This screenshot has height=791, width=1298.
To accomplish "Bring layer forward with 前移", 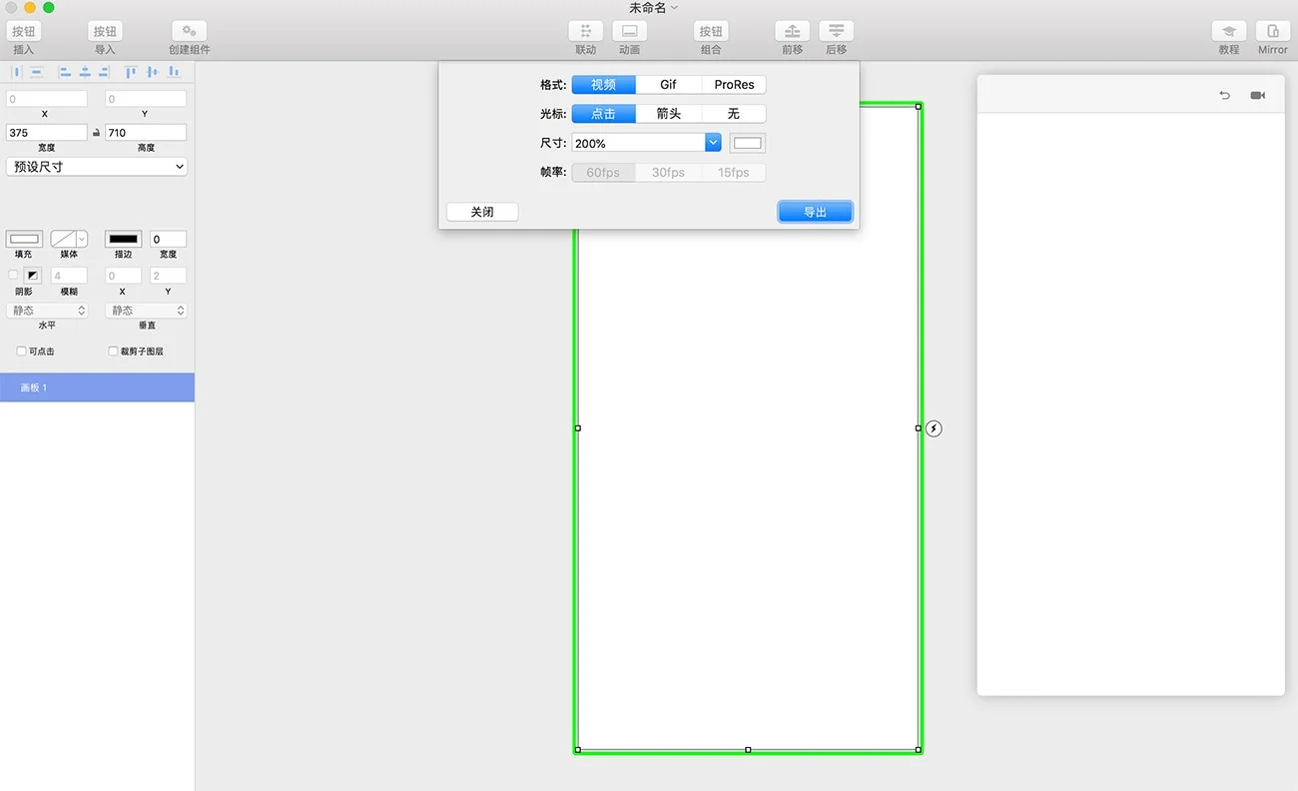I will tap(792, 32).
